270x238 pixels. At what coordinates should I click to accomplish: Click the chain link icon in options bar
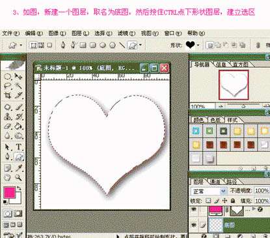pyautogui.click(x=258, y=45)
